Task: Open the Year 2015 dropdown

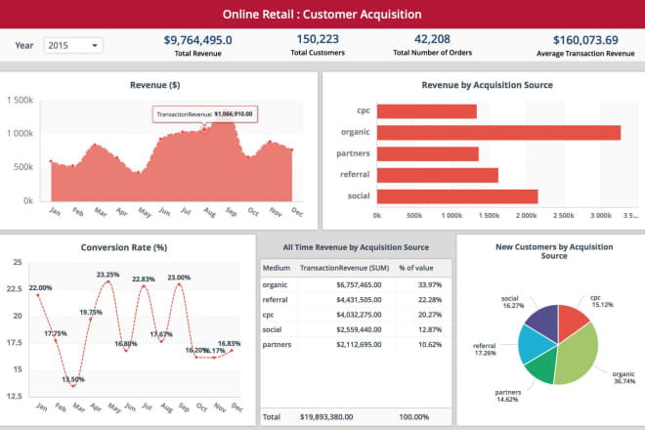Action: click(x=73, y=45)
